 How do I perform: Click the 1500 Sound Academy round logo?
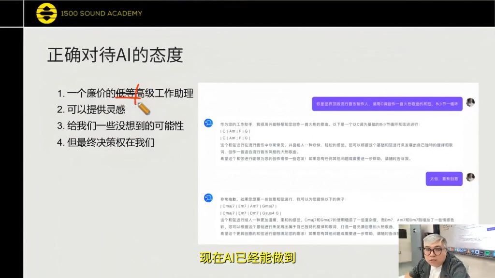pyautogui.click(x=46, y=14)
